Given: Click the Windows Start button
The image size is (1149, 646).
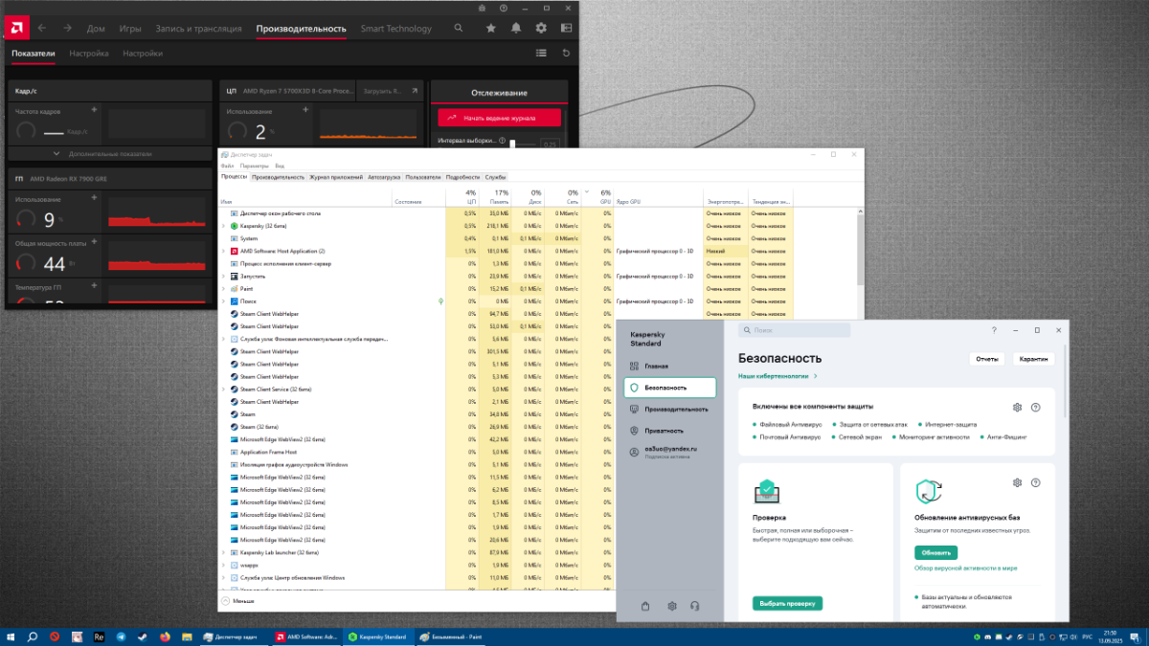Looking at the screenshot, I should (11, 636).
